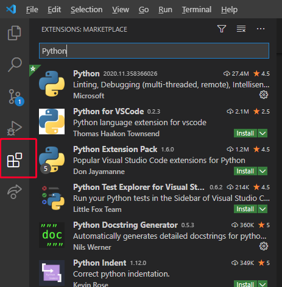Click the VS Code logo icon
282x287 pixels.
11,9
